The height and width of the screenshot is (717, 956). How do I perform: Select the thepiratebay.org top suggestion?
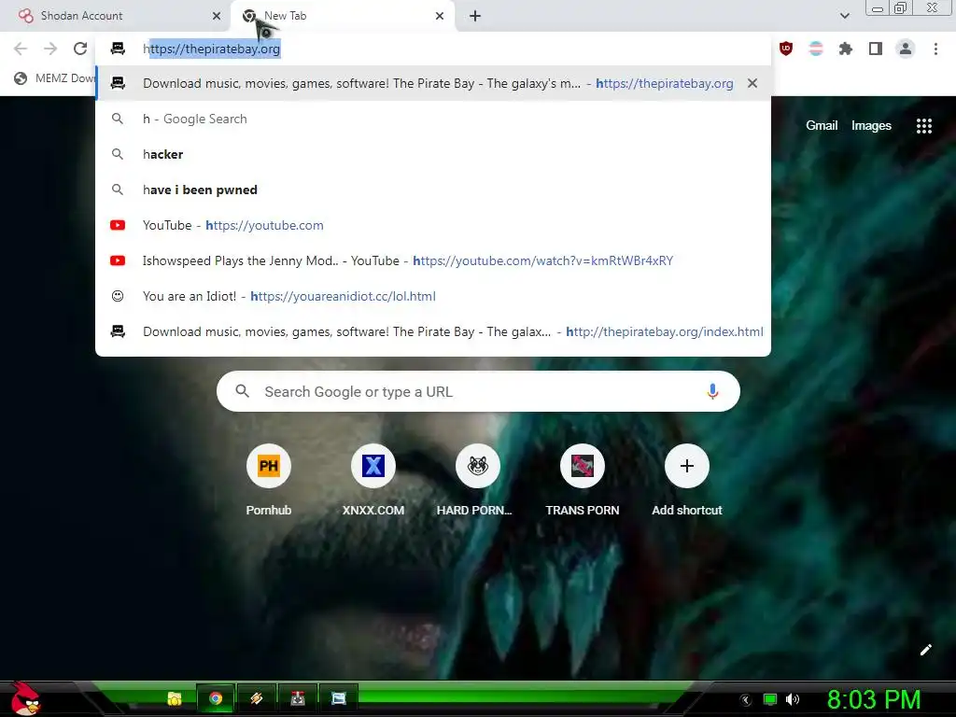[433, 83]
